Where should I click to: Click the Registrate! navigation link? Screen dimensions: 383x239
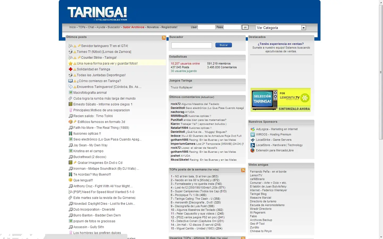[169, 27]
